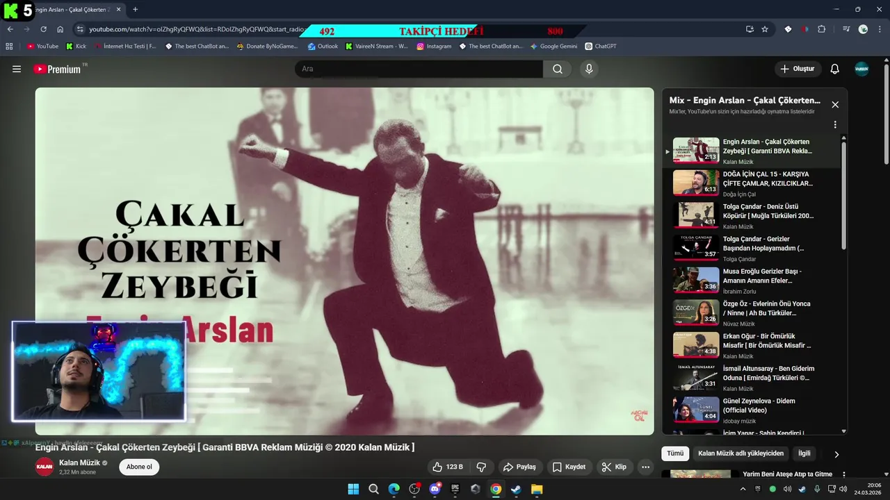Click the YouTube search input field
Viewport: 890px width, 500px height.
click(x=419, y=69)
